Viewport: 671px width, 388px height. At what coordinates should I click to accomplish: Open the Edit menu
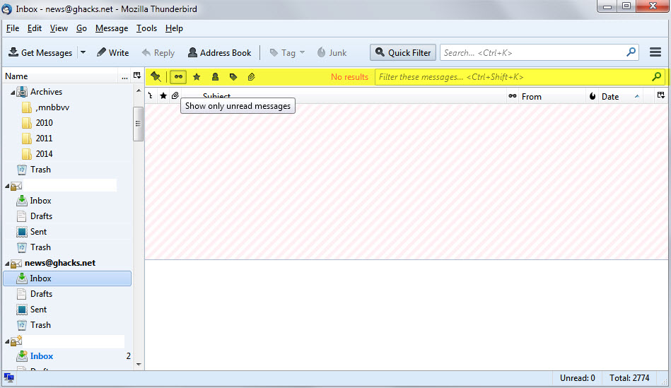click(35, 28)
